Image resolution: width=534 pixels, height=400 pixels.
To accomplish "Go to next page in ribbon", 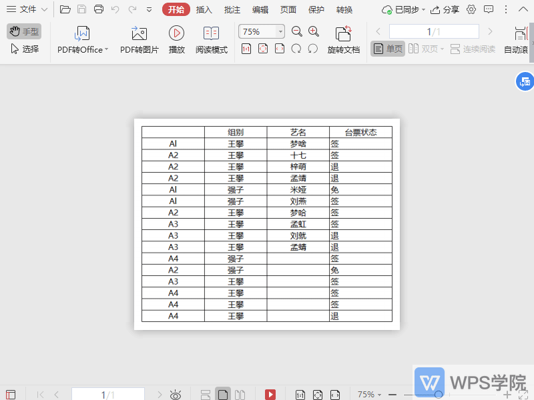I will pos(491,31).
